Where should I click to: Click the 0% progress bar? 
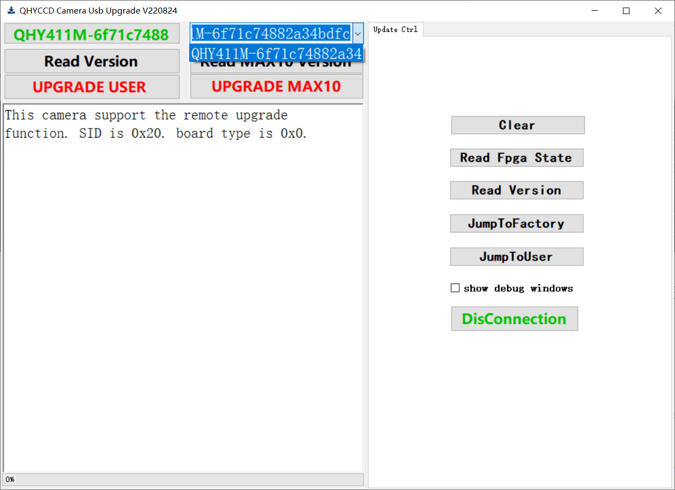click(183, 480)
